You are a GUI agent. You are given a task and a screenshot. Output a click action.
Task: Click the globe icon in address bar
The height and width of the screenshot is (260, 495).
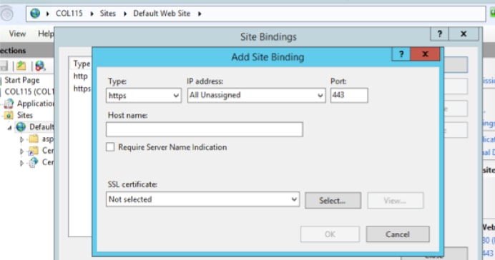35,14
